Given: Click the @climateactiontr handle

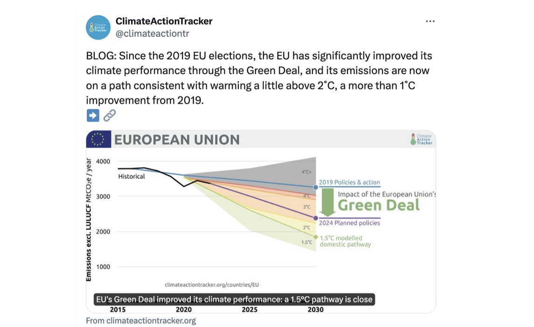Looking at the screenshot, I should coord(152,34).
